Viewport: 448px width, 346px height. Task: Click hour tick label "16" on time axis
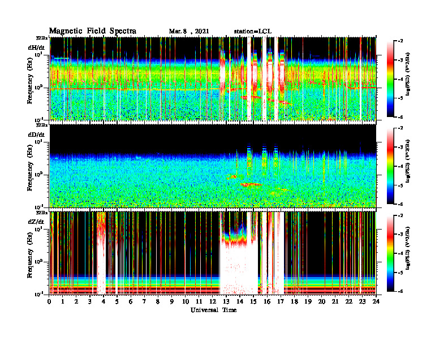click(x=267, y=301)
